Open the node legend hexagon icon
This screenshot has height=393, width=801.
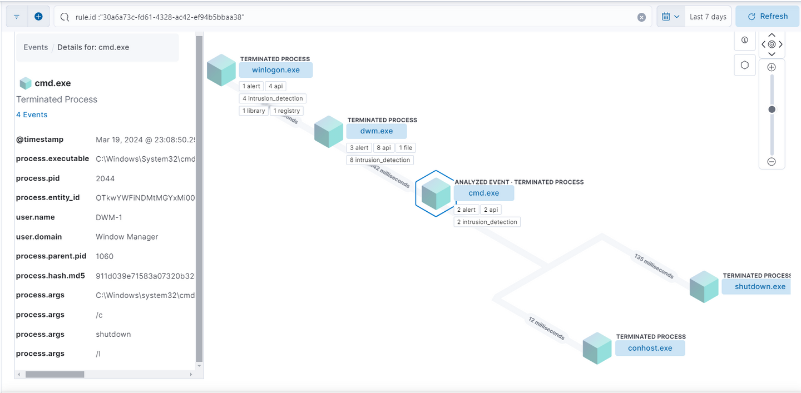(745, 65)
